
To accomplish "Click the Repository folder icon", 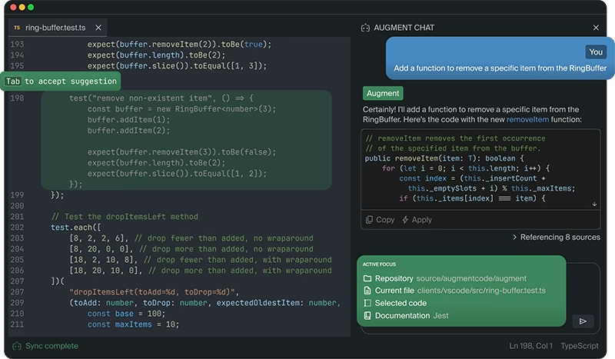I will [x=367, y=278].
